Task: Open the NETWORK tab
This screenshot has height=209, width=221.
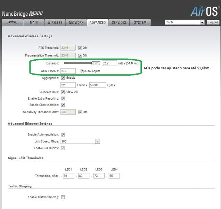Action: [x=76, y=22]
